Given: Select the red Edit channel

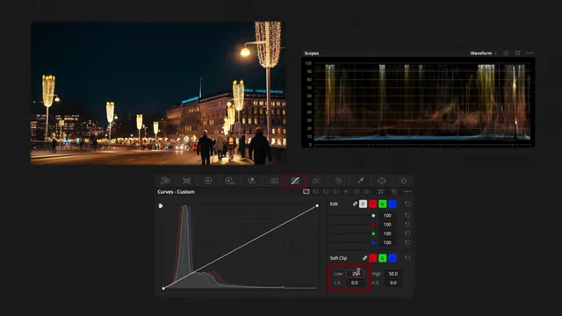Looking at the screenshot, I should click(x=372, y=204).
